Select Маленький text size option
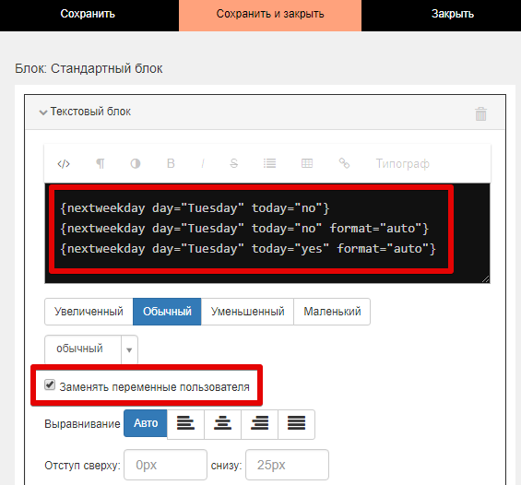Screen dimensions: 521x485 tap(332, 312)
